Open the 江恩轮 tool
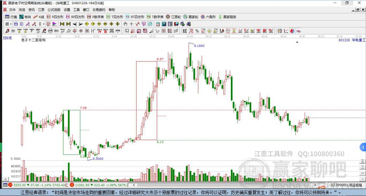 (173, 17)
